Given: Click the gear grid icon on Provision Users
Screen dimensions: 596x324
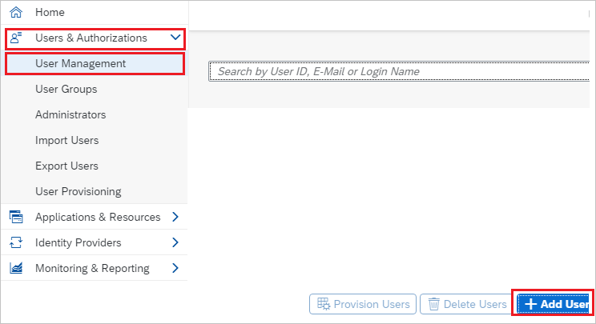Looking at the screenshot, I should tap(324, 304).
